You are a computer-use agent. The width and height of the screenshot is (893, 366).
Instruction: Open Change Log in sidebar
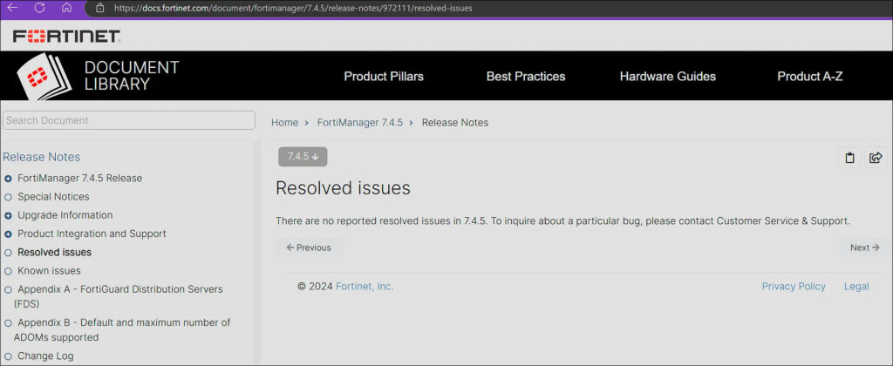(x=45, y=356)
